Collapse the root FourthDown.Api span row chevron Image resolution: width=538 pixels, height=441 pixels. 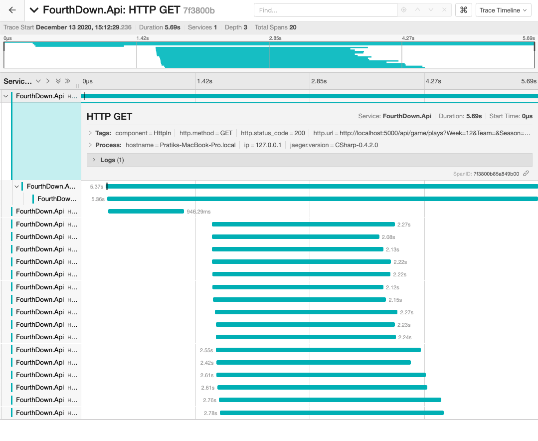pos(6,96)
